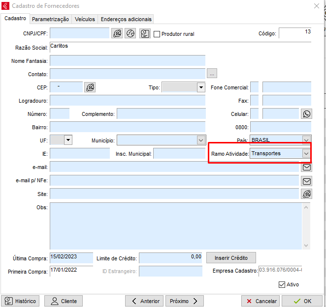Expand the Município dropdown
The image size is (326, 307).
pyautogui.click(x=200, y=140)
